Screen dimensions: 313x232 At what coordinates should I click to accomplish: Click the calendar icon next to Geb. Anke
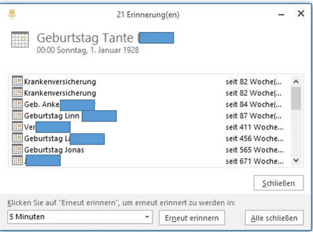pyautogui.click(x=18, y=103)
